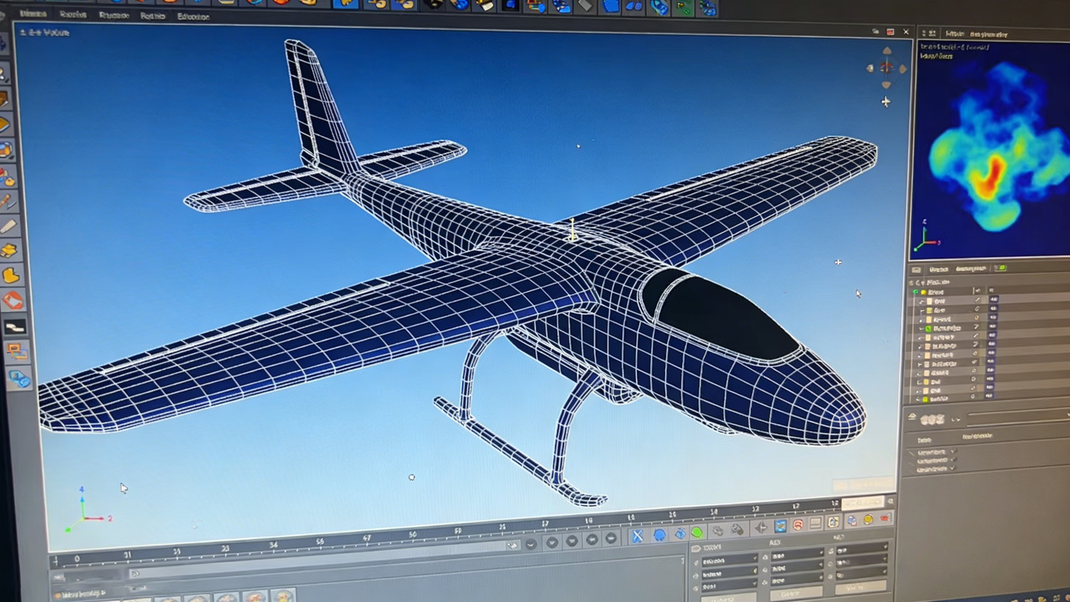The height and width of the screenshot is (602, 1070).
Task: Select the four-pointed star icon in bottom toolbar
Action: [760, 528]
